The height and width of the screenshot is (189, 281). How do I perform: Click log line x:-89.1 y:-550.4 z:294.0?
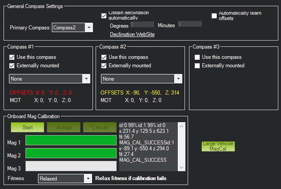pyautogui.click(x=144, y=148)
